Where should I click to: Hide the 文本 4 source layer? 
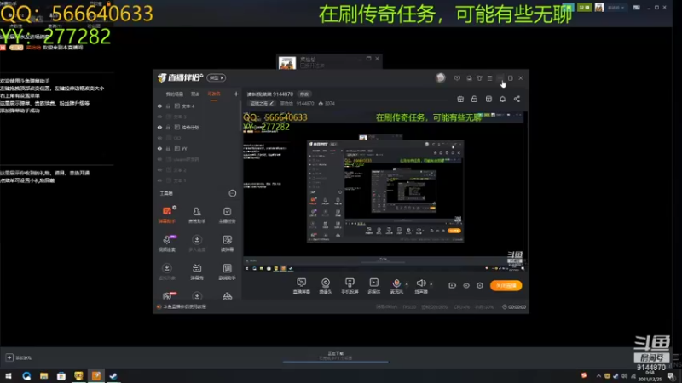159,106
